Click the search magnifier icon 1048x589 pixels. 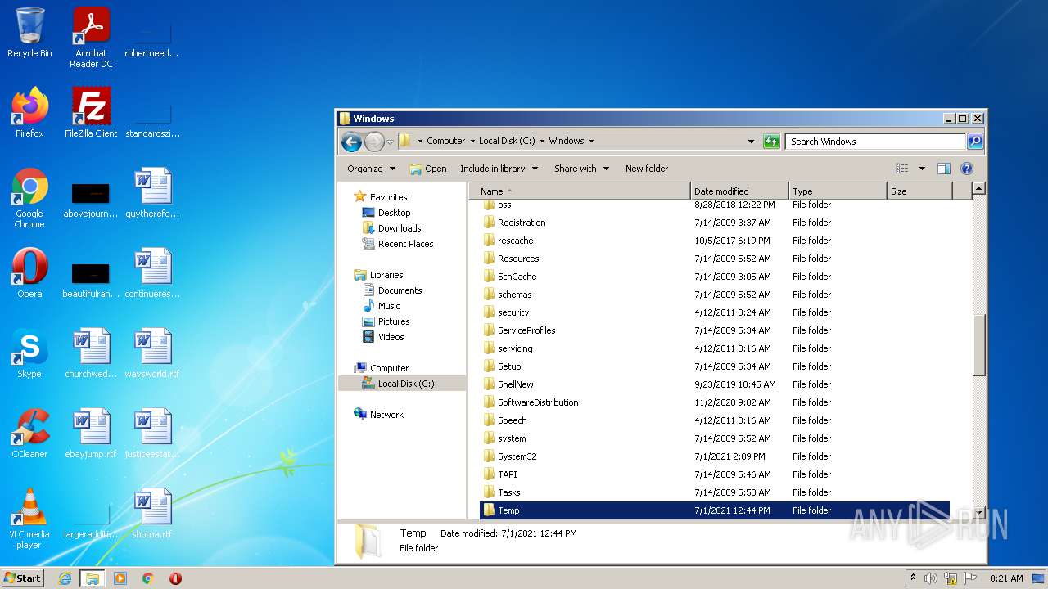coord(975,142)
